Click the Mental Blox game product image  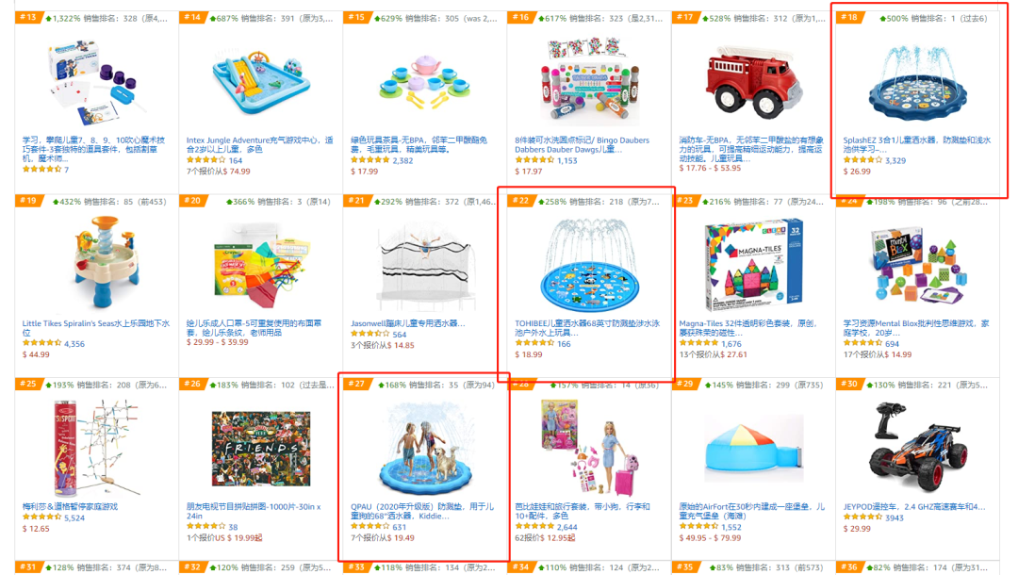[x=918, y=266]
